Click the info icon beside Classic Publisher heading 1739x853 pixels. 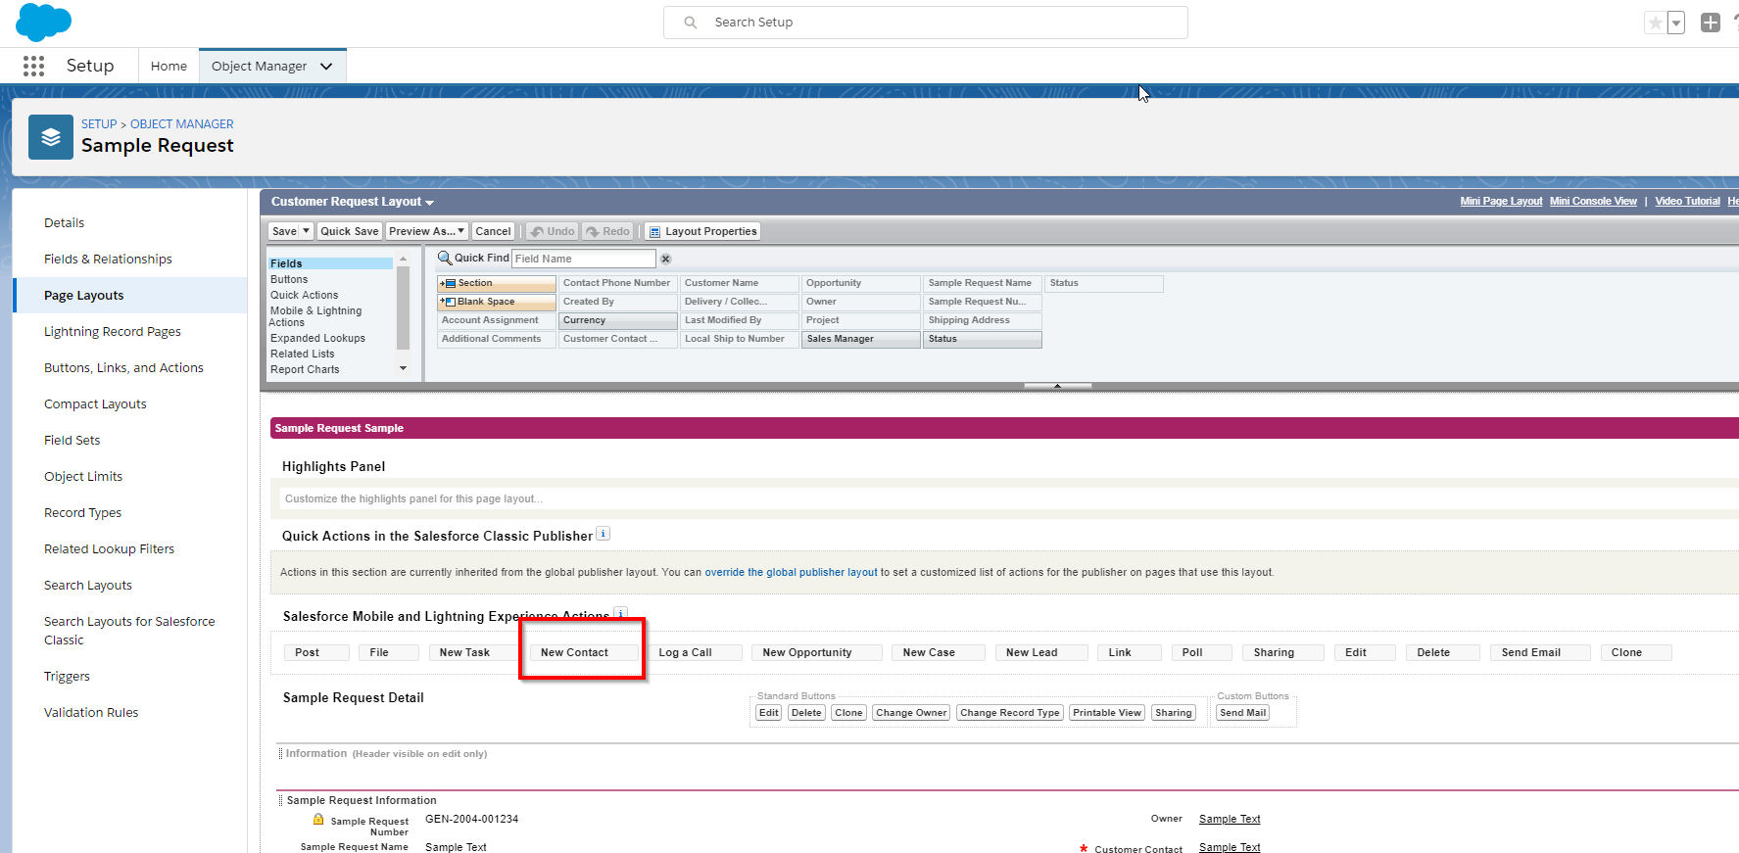604,534
